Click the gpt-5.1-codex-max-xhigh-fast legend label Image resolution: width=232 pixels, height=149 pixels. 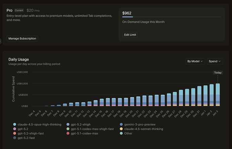coord(92,129)
